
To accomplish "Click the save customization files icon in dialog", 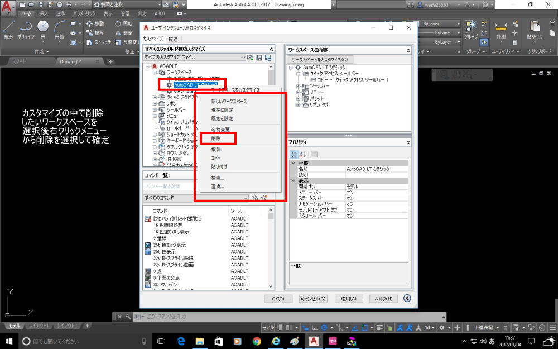I will click(259, 58).
